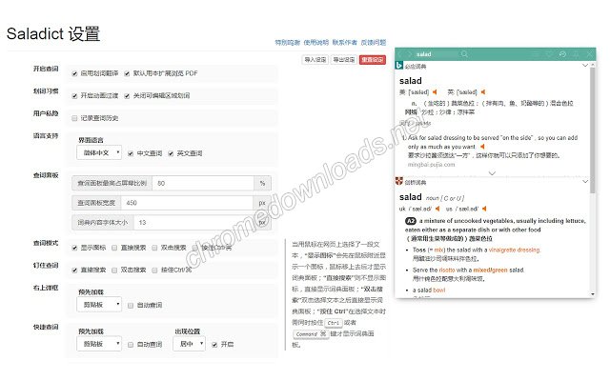The image size is (610, 381).
Task: Click the dictionary panel vertical scrollbar
Action: (x=592, y=130)
